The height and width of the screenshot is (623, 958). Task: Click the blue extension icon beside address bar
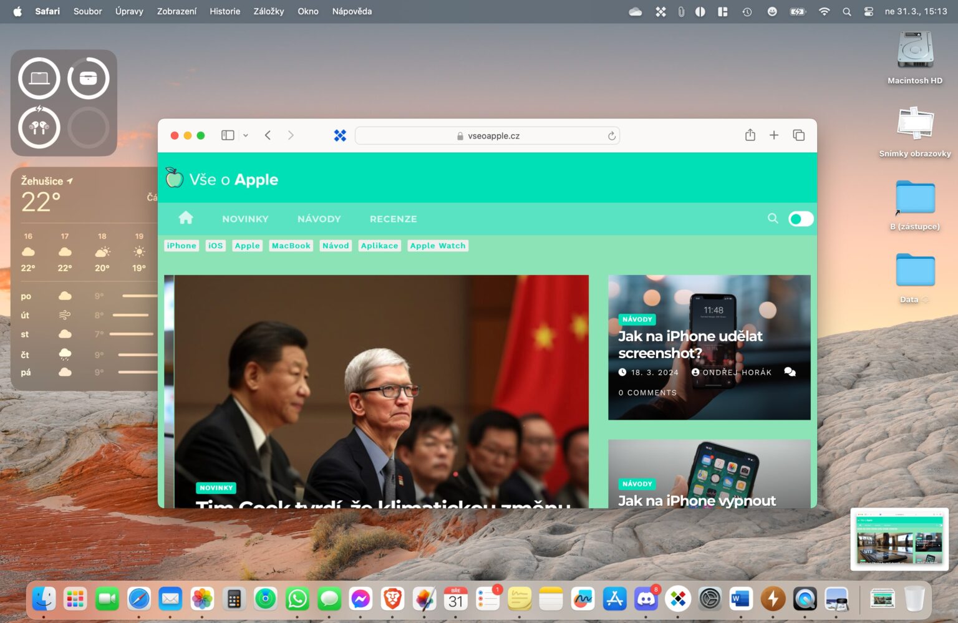pos(340,135)
